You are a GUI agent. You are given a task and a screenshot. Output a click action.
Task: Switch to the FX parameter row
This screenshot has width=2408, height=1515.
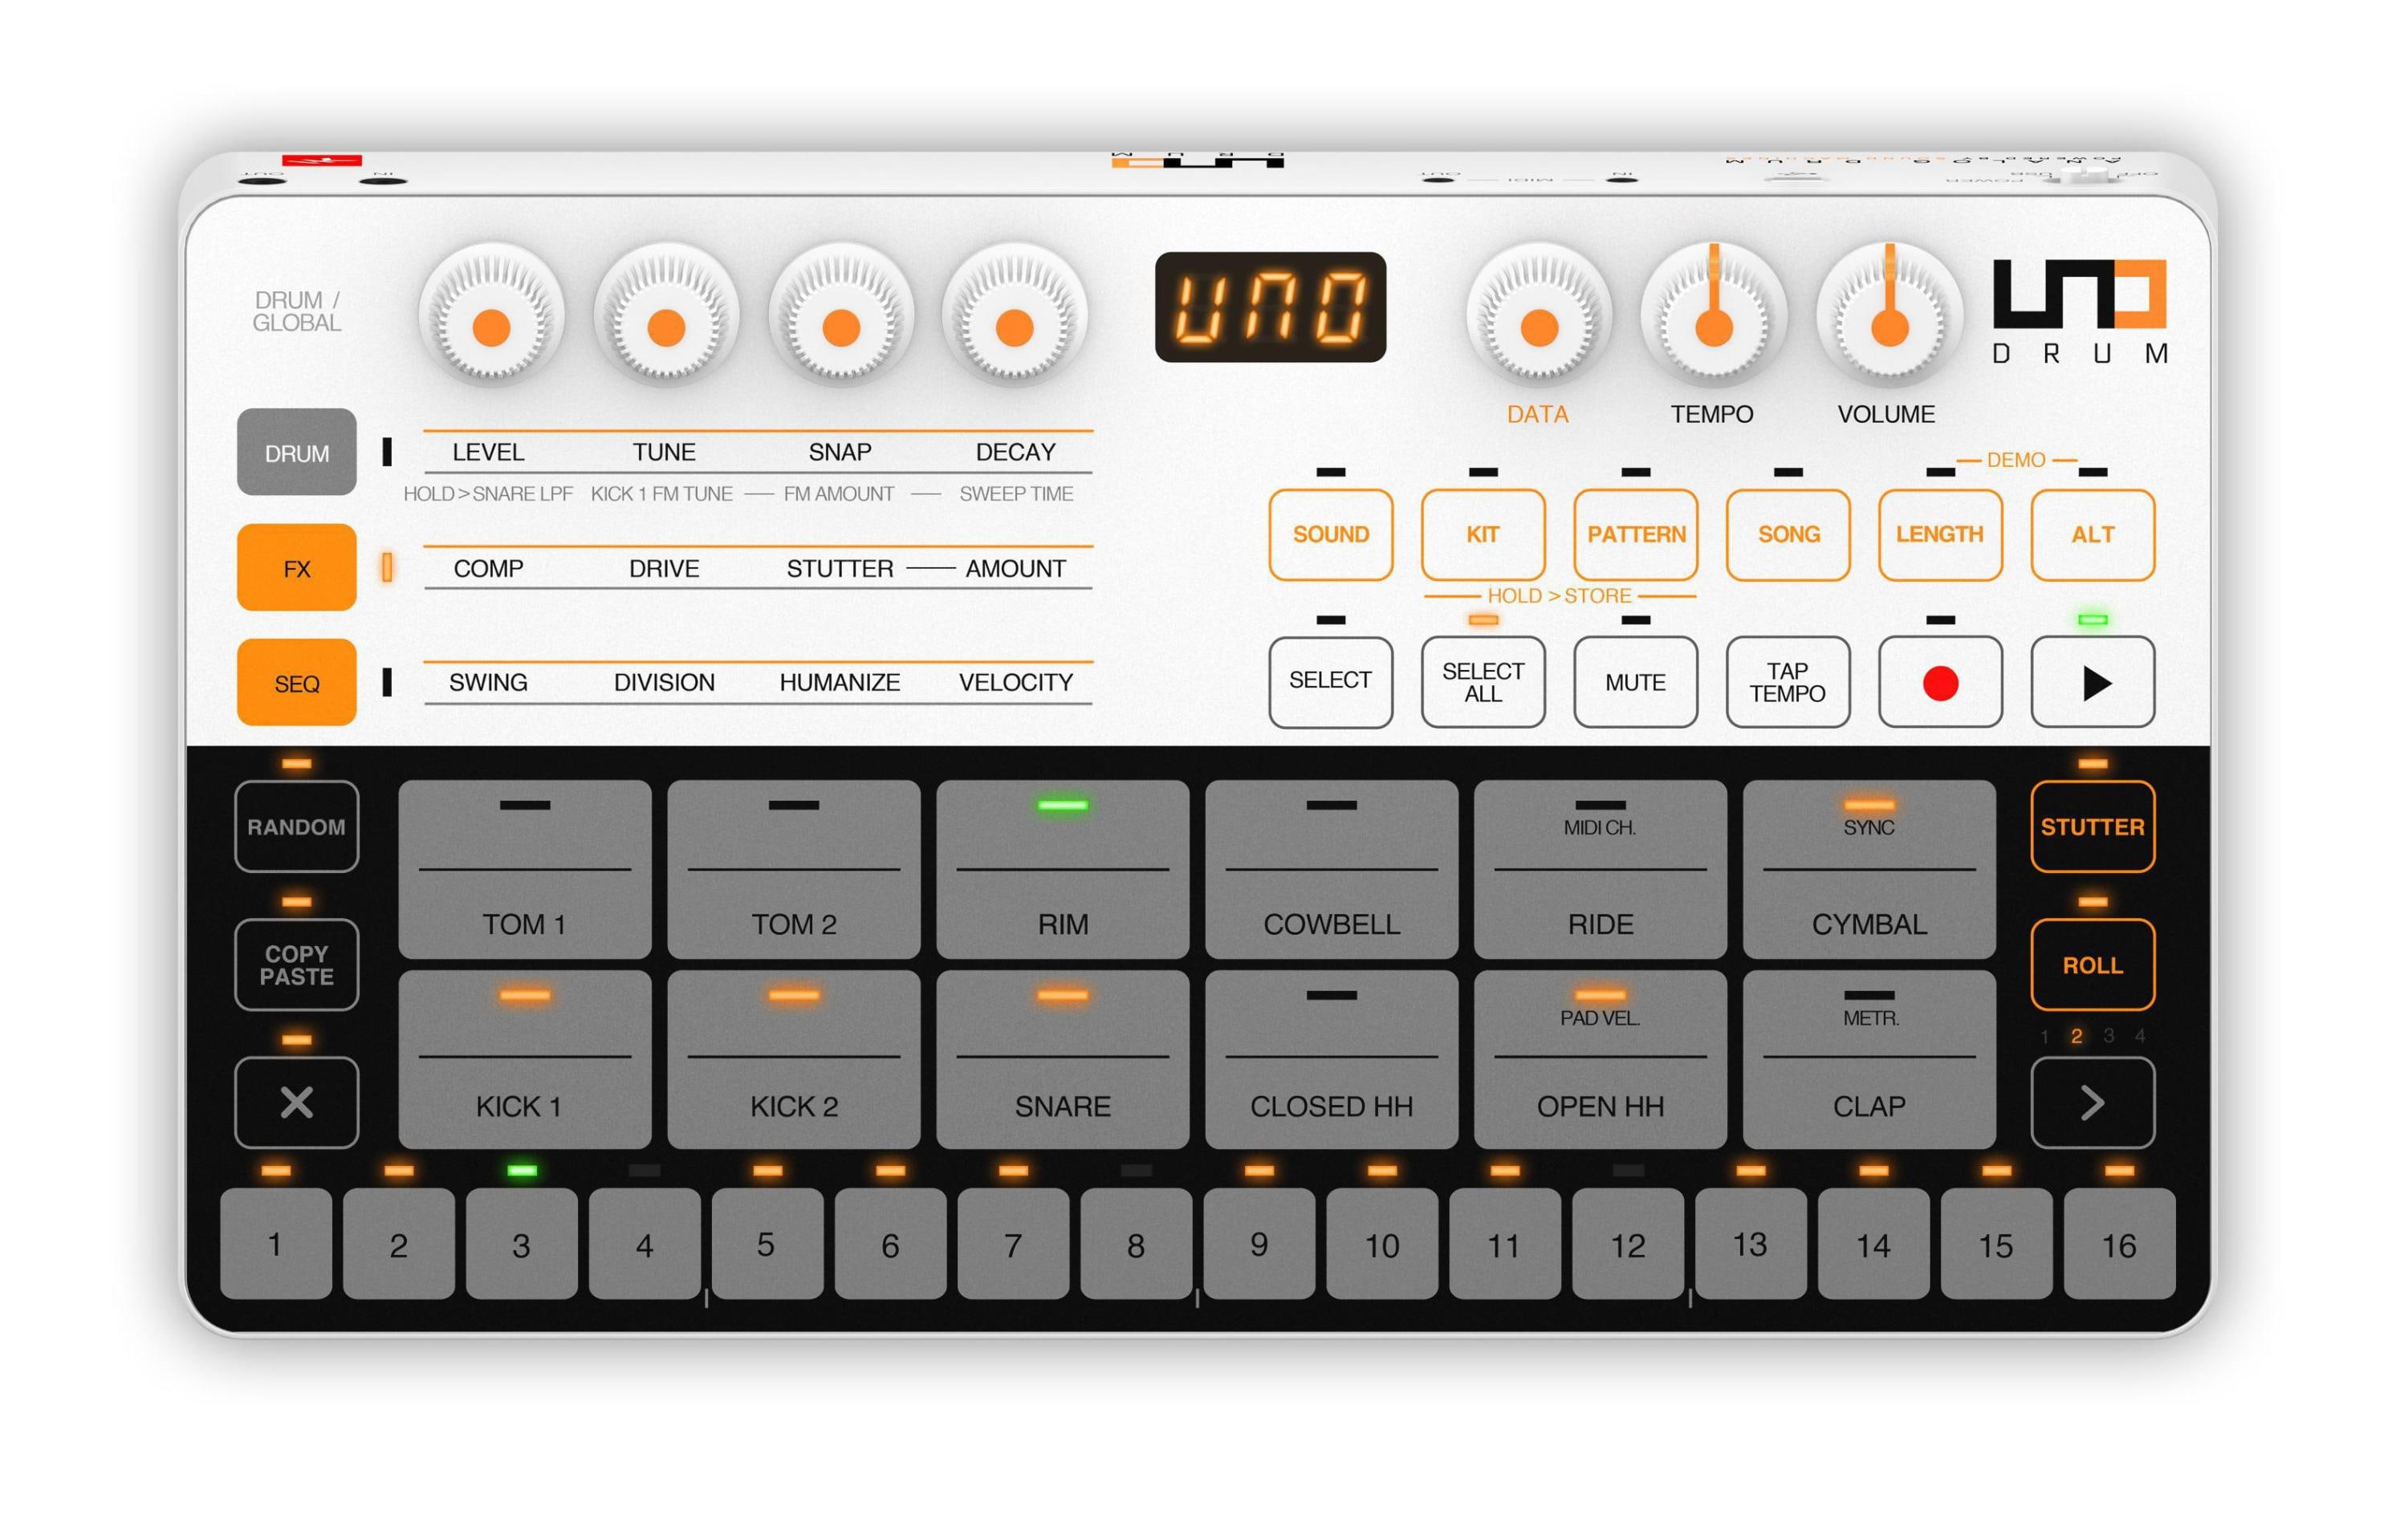296,568
